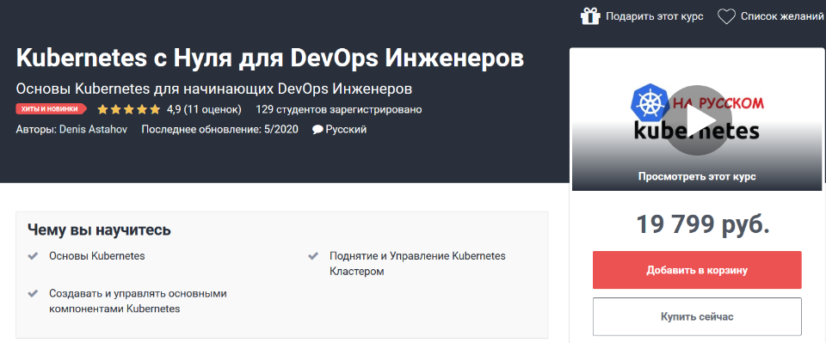The height and width of the screenshot is (343, 826).
Task: Click the course title heading
Action: click(x=270, y=58)
